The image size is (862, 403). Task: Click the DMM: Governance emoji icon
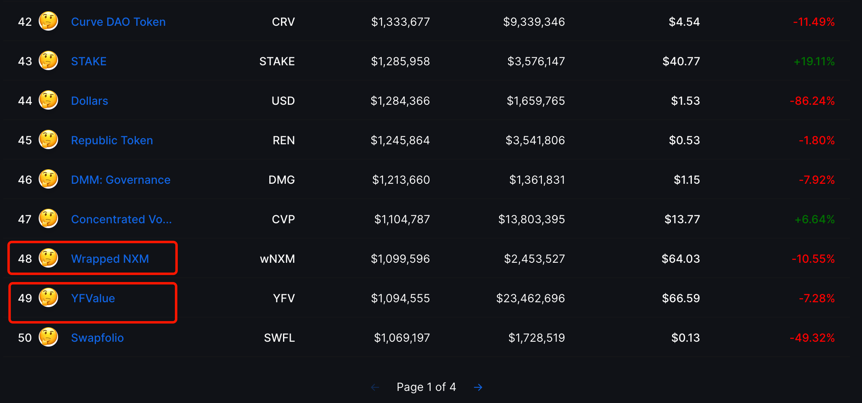[x=48, y=179]
